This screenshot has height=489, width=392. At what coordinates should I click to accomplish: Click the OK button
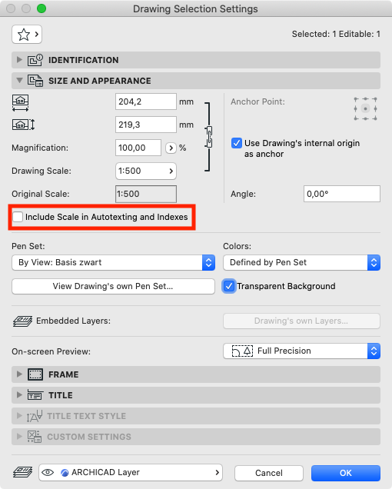click(x=346, y=473)
